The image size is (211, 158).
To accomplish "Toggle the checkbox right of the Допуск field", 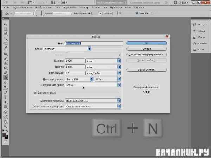I will tap(120, 13).
